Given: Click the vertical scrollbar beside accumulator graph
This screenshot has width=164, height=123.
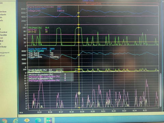Looking at the screenshot, I should [161, 90].
